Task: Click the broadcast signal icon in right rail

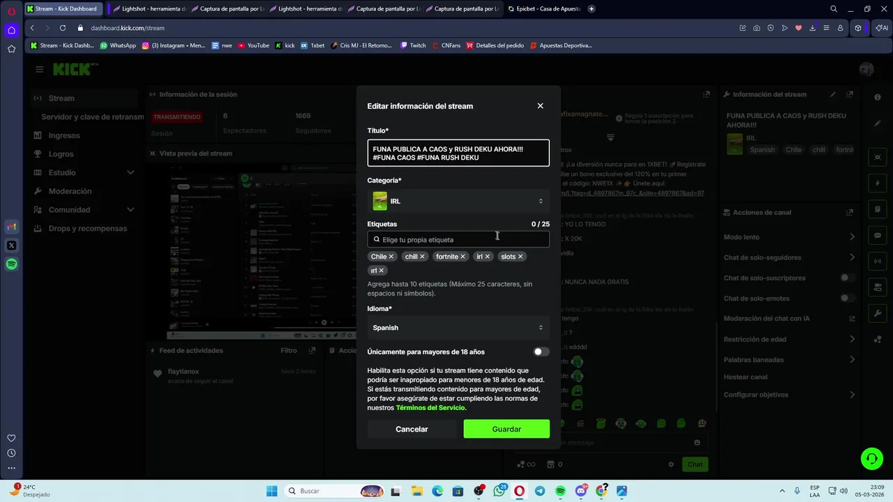Action: [878, 262]
